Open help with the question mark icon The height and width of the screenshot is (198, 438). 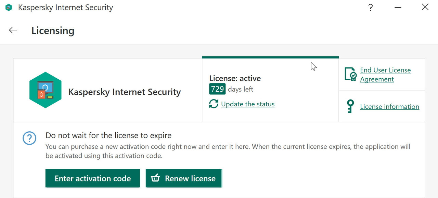point(371,7)
